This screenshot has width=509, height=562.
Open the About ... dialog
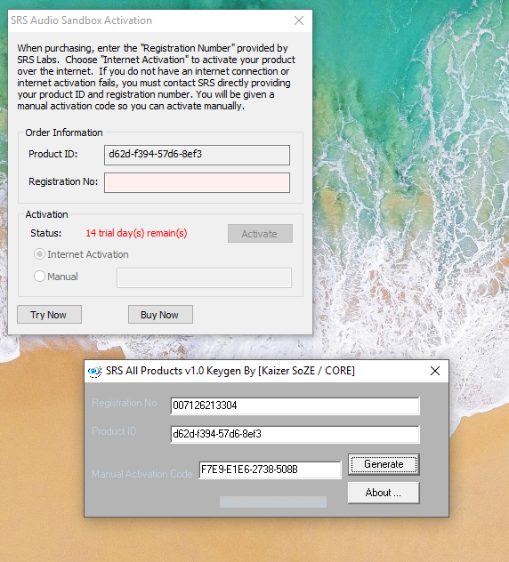tap(384, 493)
